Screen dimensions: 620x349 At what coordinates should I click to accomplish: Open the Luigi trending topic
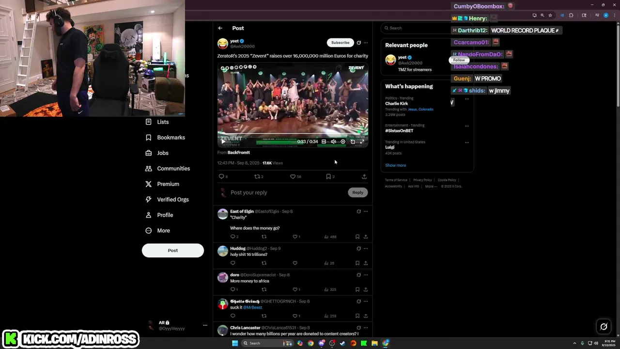pyautogui.click(x=390, y=147)
